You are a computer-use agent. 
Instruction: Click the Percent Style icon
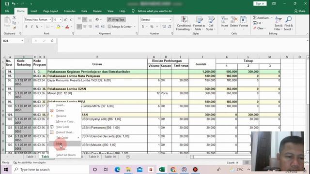[x=152, y=27]
